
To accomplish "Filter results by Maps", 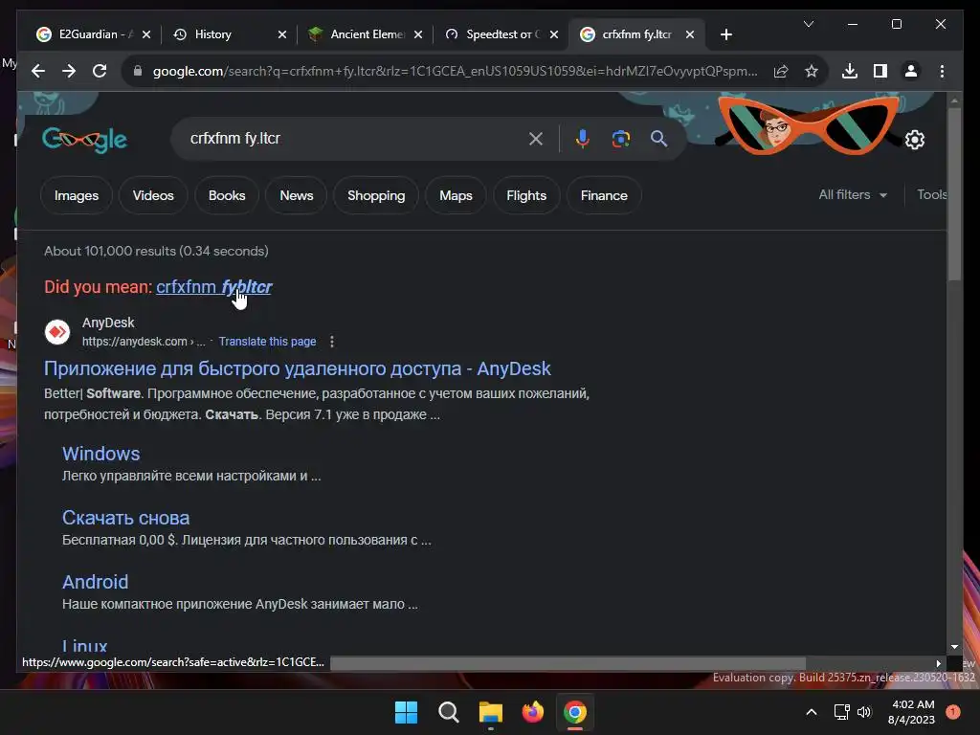I will point(456,195).
